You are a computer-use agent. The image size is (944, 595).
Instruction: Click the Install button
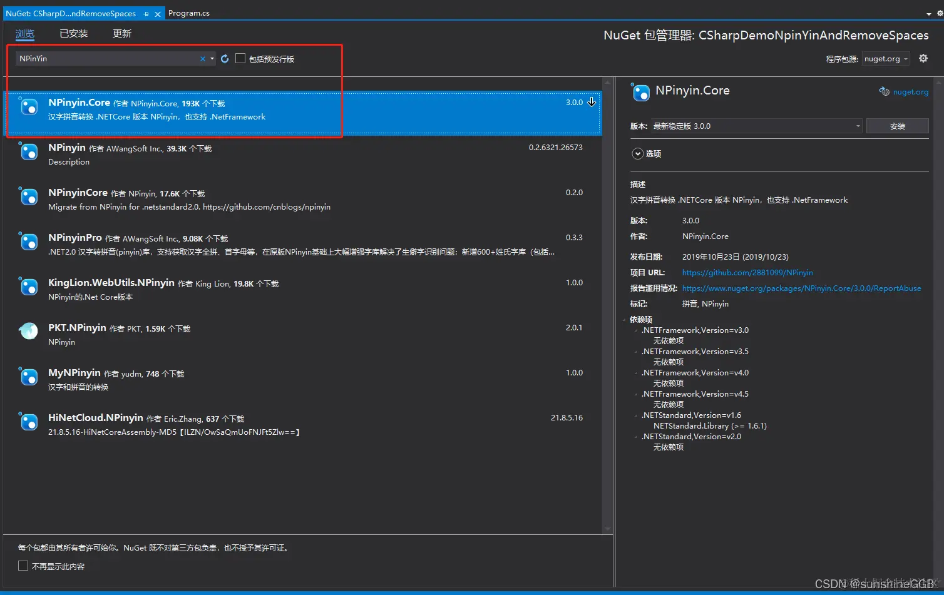(x=897, y=126)
